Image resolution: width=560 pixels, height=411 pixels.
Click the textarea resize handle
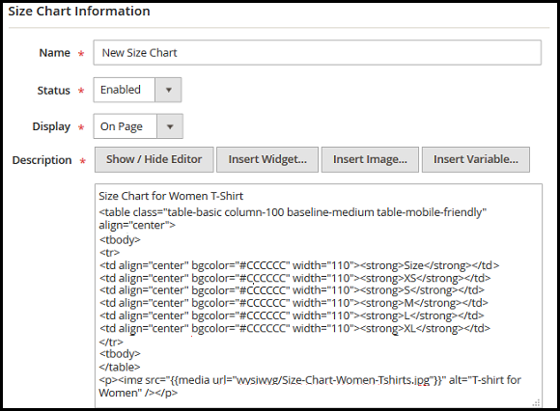(x=536, y=402)
